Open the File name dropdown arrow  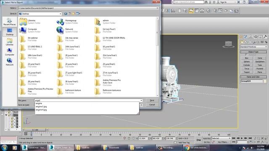pyautogui.click(x=141, y=101)
